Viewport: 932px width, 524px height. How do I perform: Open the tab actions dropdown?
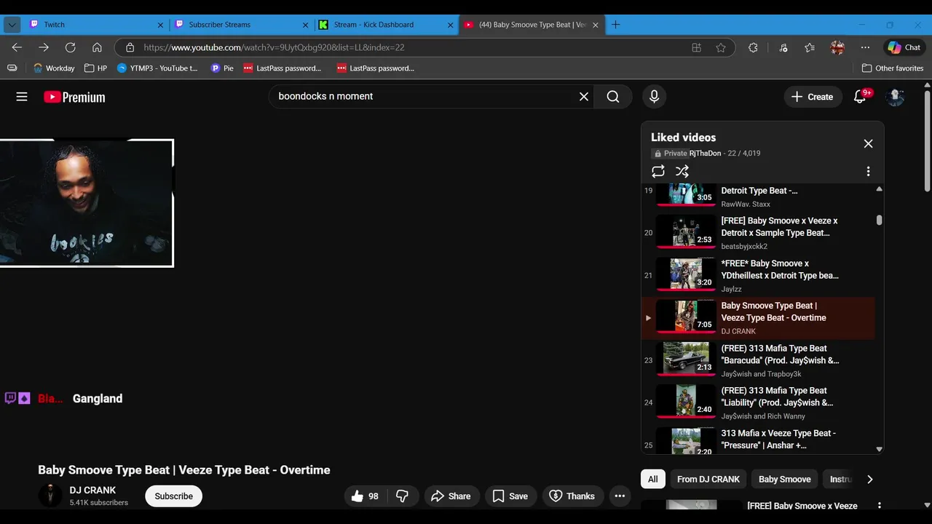pos(12,25)
